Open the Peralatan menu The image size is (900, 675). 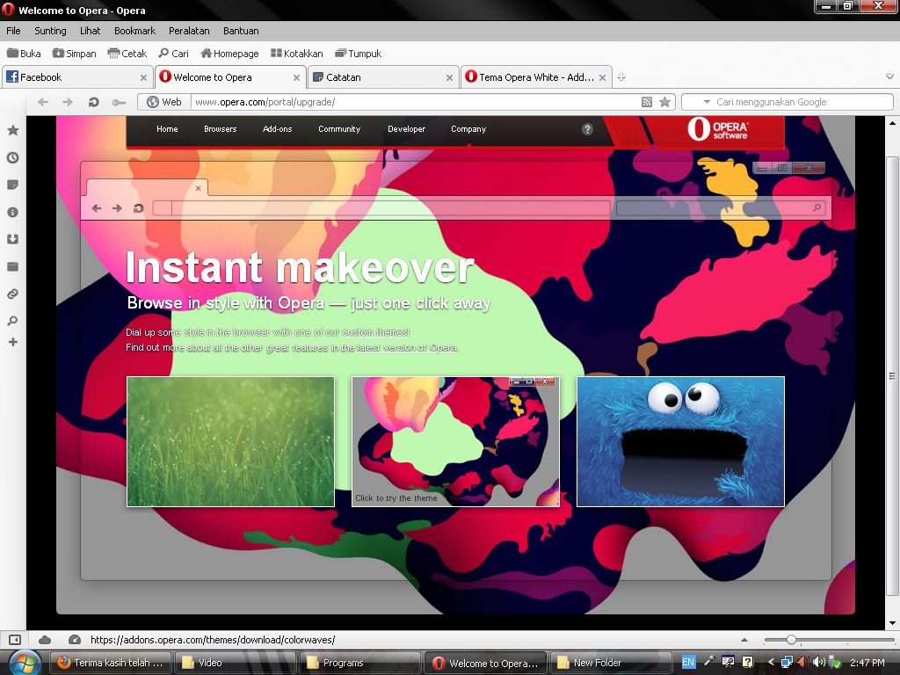tap(189, 31)
